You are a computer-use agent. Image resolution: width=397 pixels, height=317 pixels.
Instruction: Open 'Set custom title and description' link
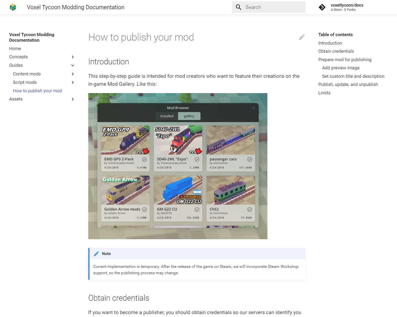[x=353, y=76]
